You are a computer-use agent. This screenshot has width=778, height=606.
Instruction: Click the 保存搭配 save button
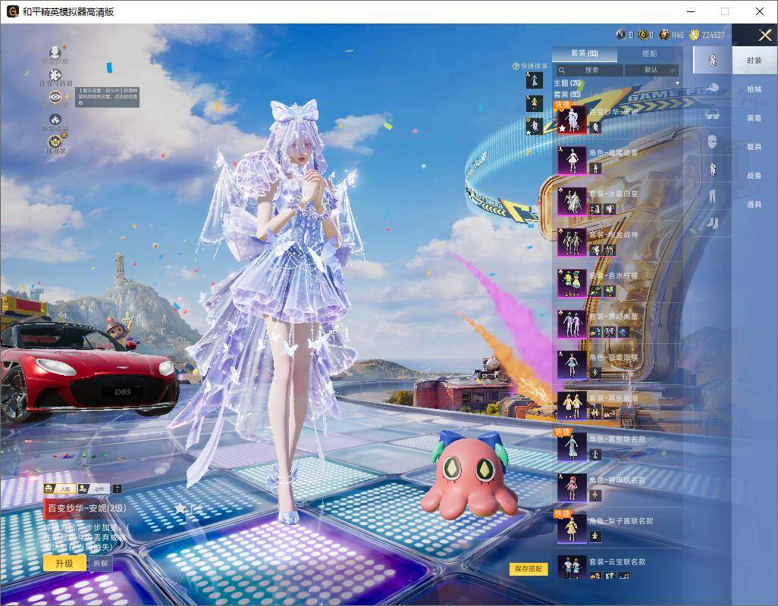(529, 569)
